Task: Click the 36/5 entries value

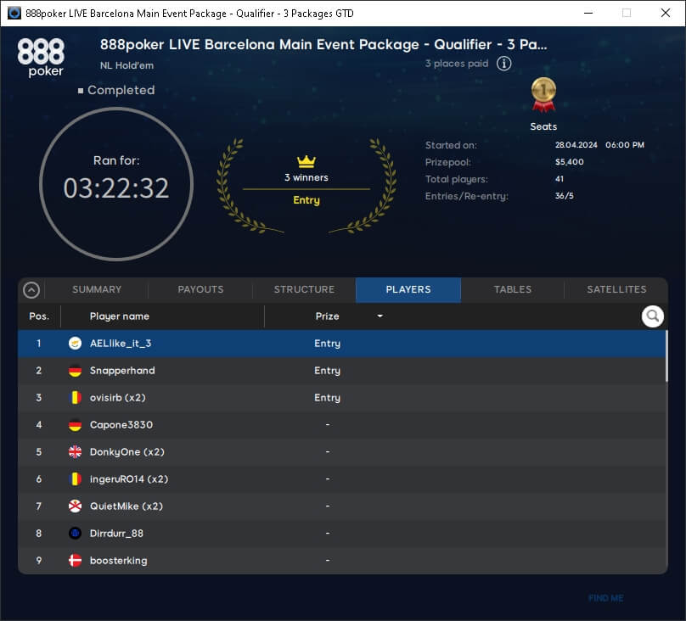Action: pos(565,196)
